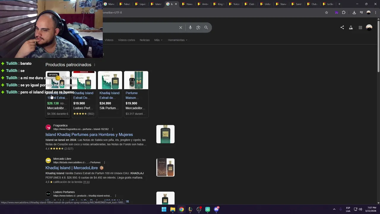380x214 pixels.
Task: Open Lodoro Perf sponsored product $19.900
Action: 84,94
